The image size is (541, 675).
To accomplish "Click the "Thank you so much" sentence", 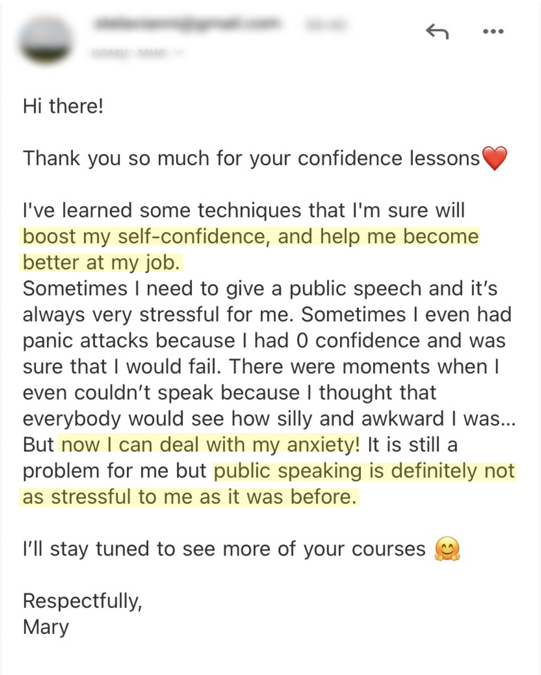I will 251,158.
